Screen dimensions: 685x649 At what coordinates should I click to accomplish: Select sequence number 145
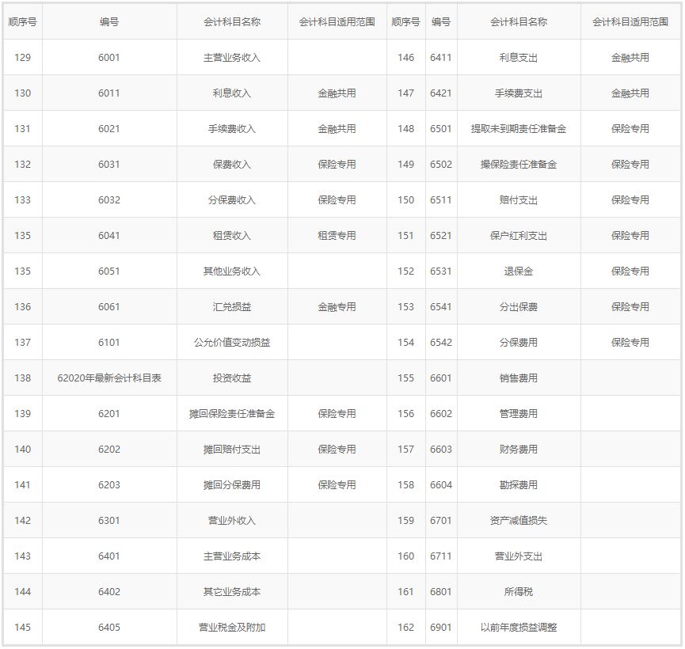(x=23, y=627)
